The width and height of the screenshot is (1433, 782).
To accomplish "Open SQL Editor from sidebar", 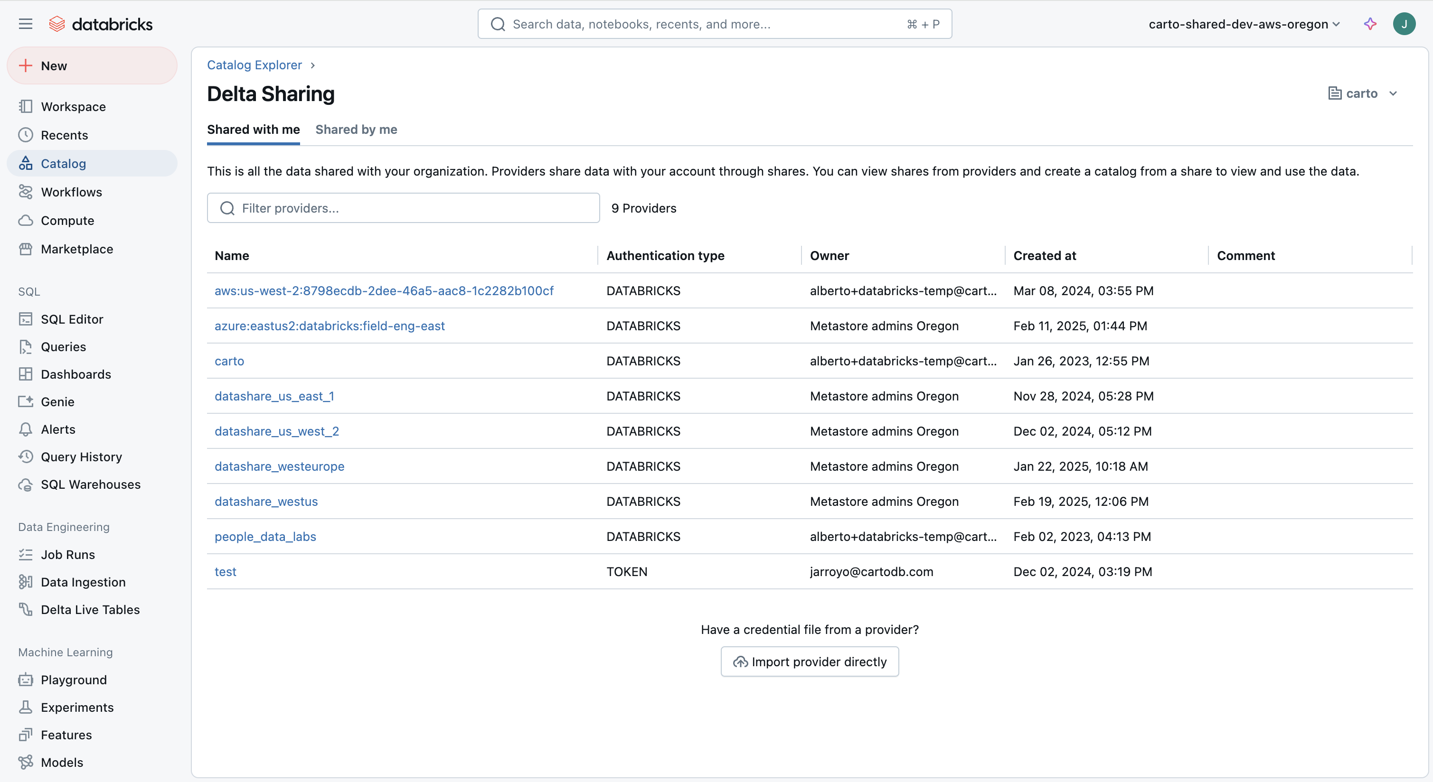I will coord(72,319).
